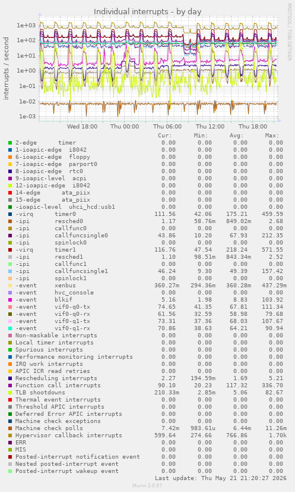295x492 pixels.
Task: Click the cyan vif0-q1-rx legend swatch
Action: tap(10, 328)
